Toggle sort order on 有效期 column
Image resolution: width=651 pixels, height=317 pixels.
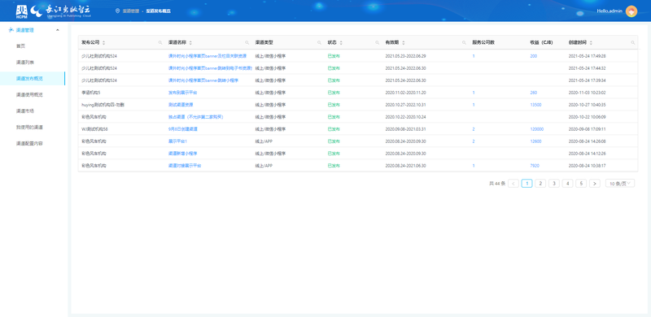coord(403,43)
